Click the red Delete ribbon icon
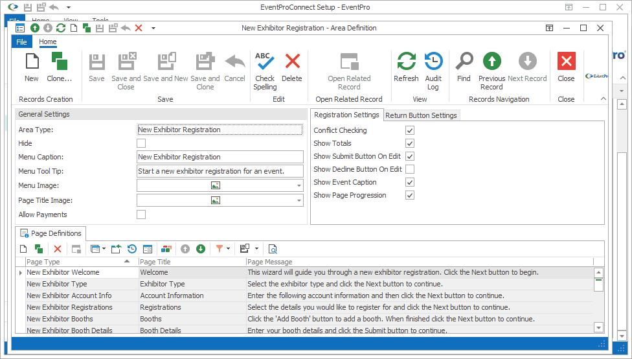This screenshot has height=359, width=632. pos(292,62)
